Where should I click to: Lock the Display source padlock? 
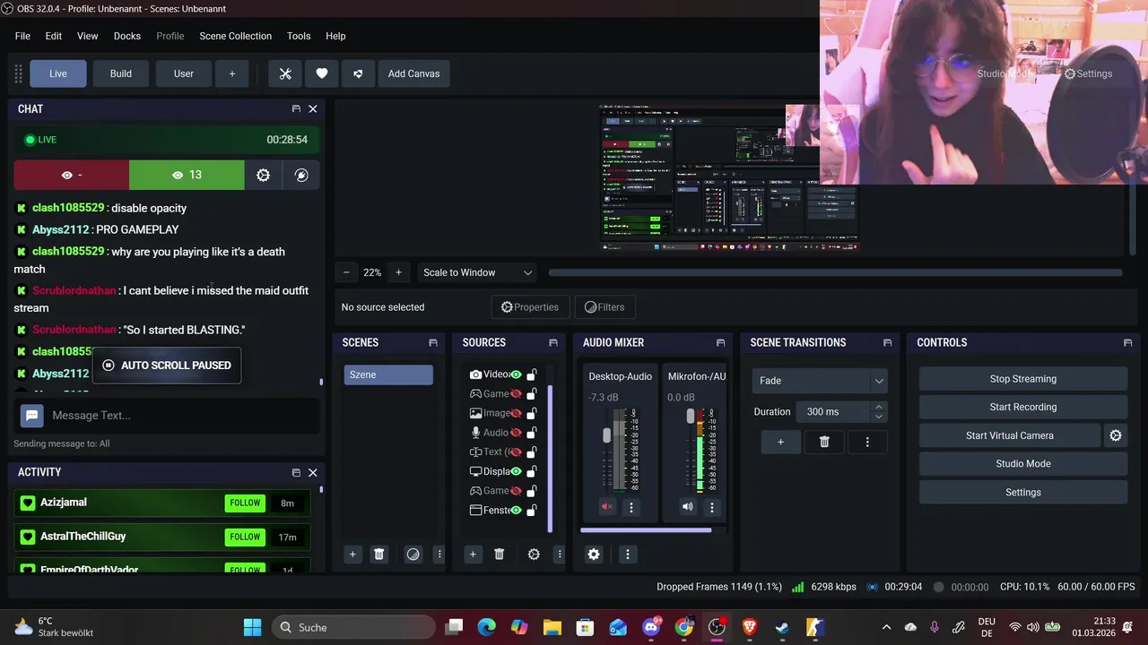click(x=532, y=471)
